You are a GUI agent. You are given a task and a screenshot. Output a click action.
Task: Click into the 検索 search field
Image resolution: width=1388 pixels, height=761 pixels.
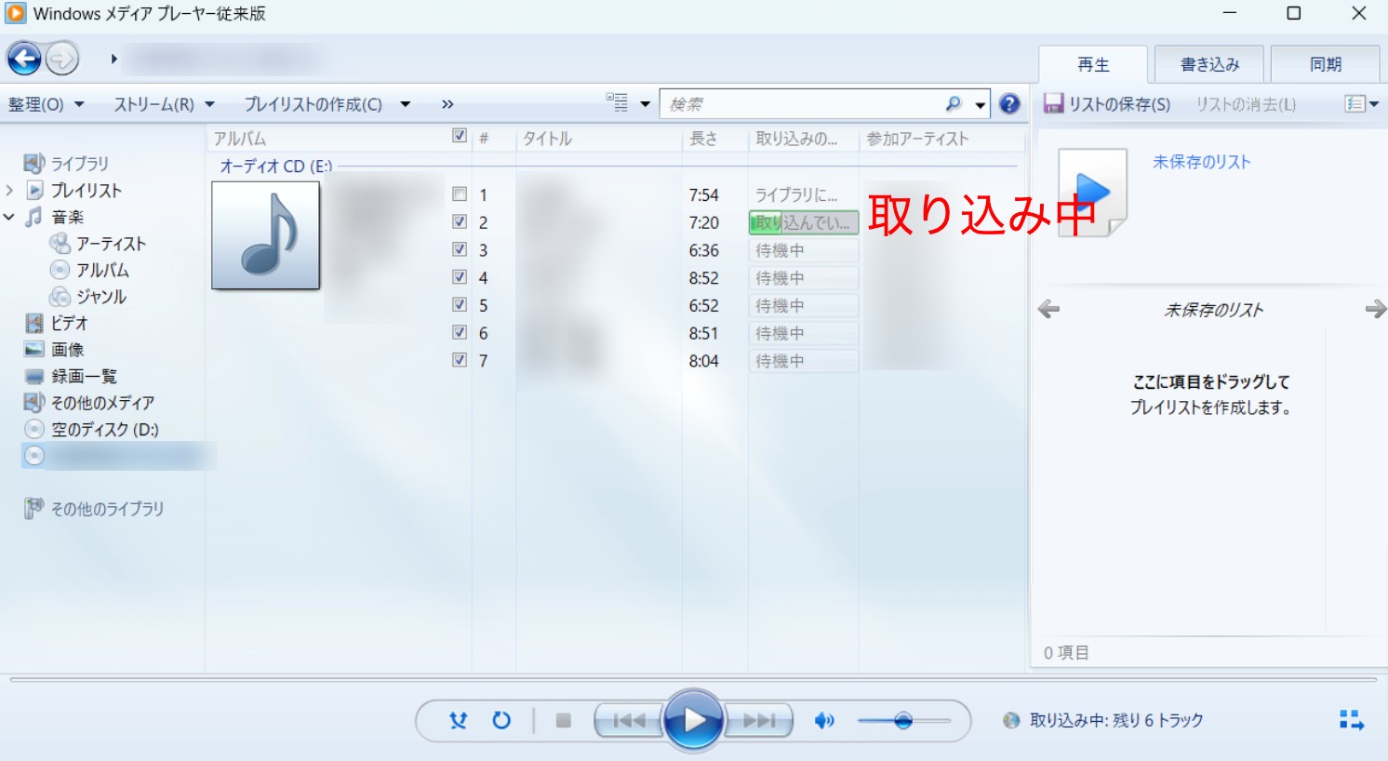click(x=802, y=104)
